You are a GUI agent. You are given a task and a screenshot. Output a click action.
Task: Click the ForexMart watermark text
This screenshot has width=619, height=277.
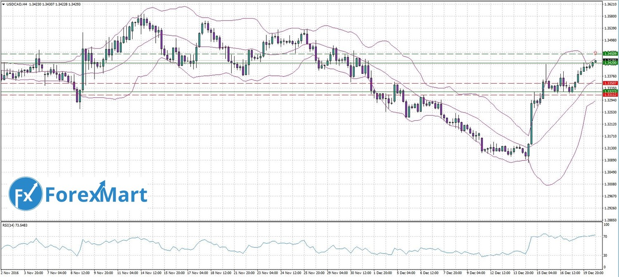pos(96,194)
